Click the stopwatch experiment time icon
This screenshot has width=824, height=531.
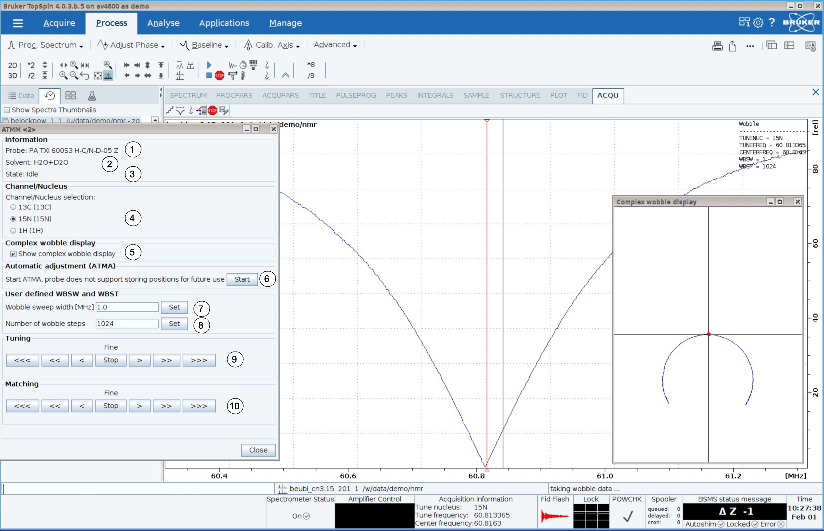click(243, 65)
